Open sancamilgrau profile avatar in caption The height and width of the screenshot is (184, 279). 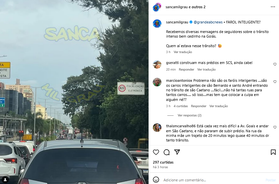pyautogui.click(x=157, y=23)
